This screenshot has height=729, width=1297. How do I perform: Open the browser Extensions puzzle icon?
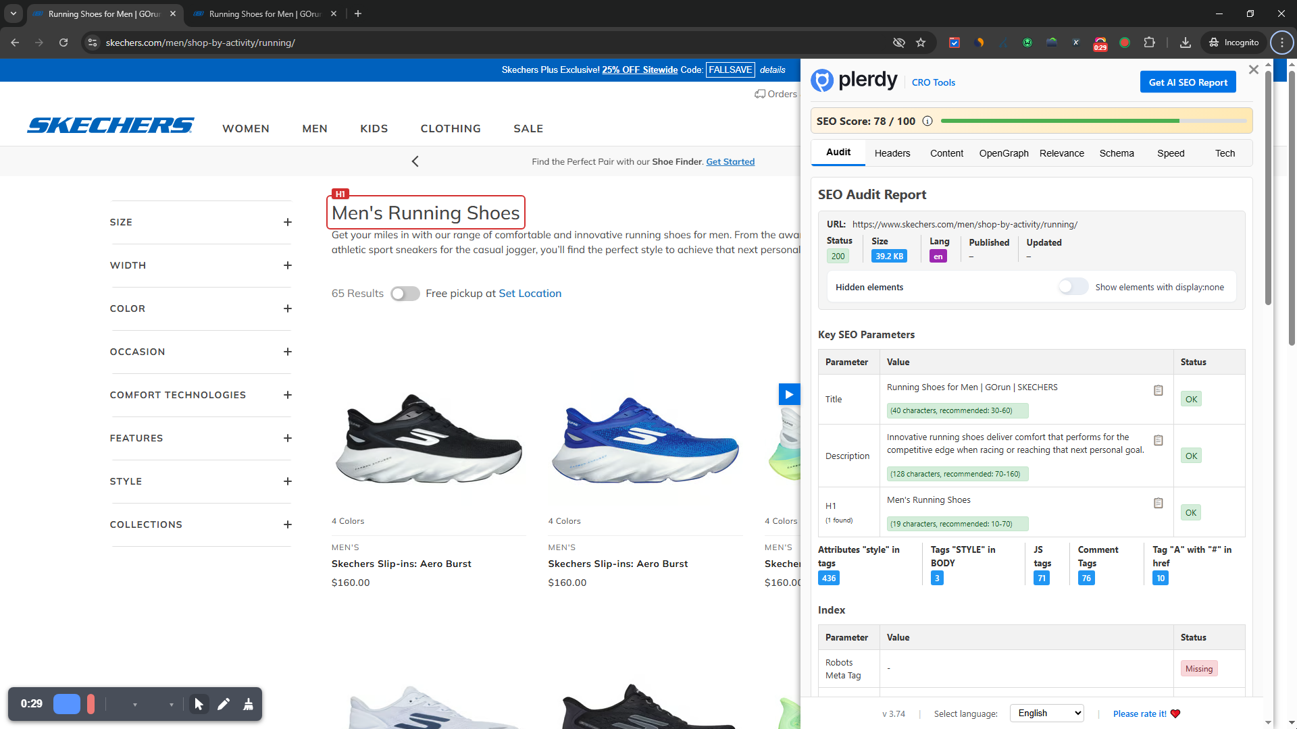point(1149,43)
